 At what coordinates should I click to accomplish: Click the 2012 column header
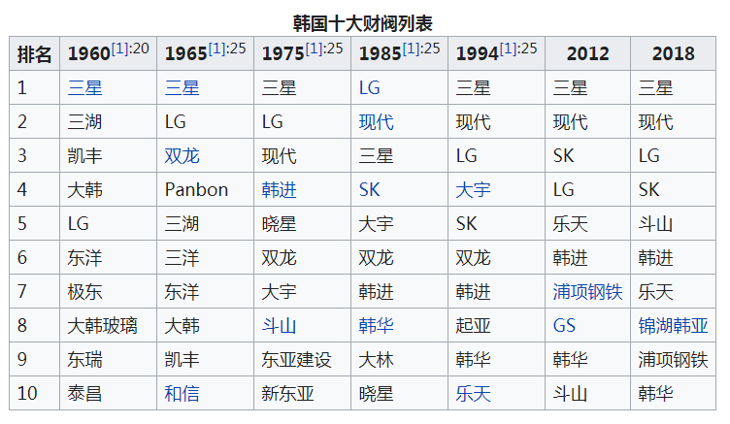(x=587, y=54)
